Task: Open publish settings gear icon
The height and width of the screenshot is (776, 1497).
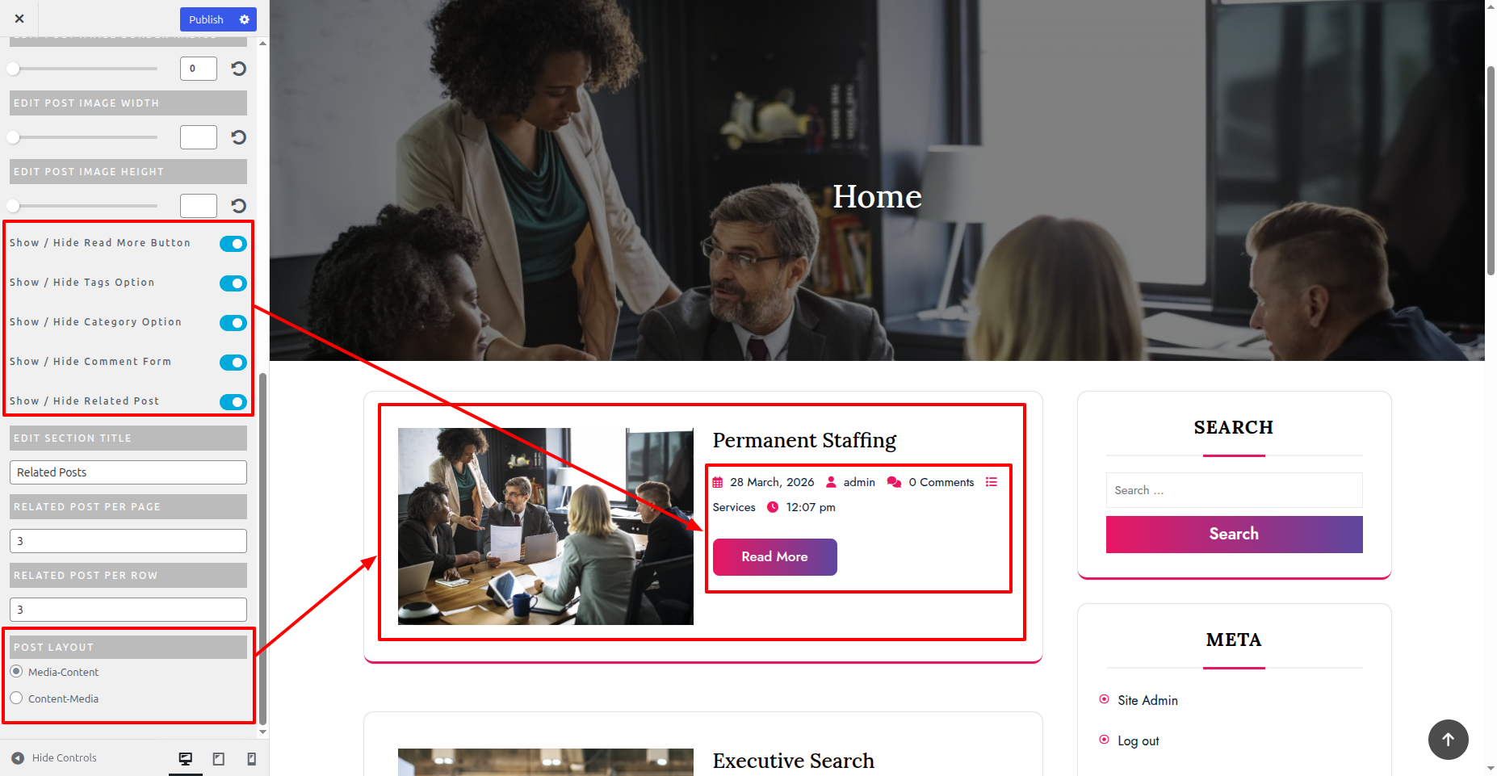Action: [245, 19]
